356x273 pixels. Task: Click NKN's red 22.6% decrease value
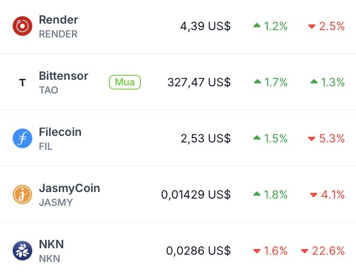[x=323, y=251]
